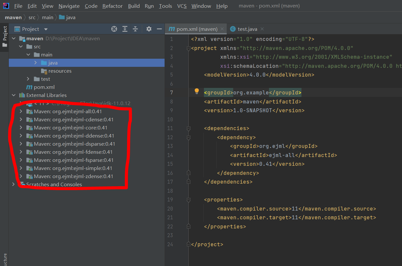
Task: Click the maven module folder icon
Action: (22, 39)
